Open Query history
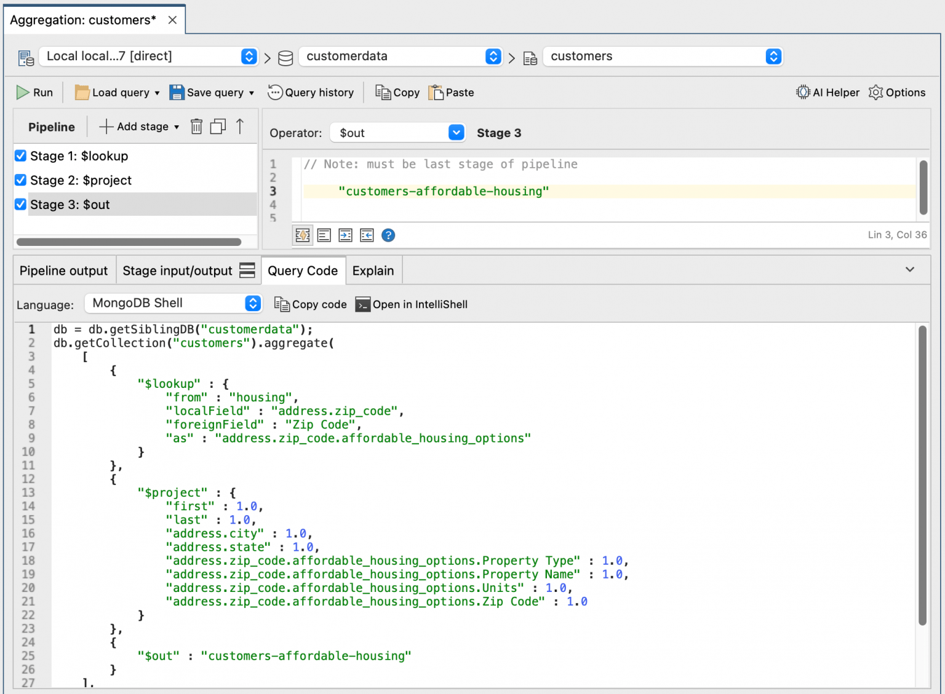This screenshot has width=945, height=694. (311, 92)
